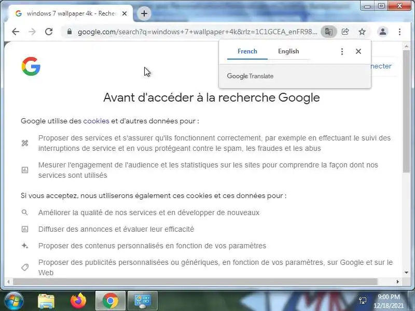This screenshot has width=415, height=311.
Task: Click the partially hidden Connecter button
Action: (x=381, y=66)
